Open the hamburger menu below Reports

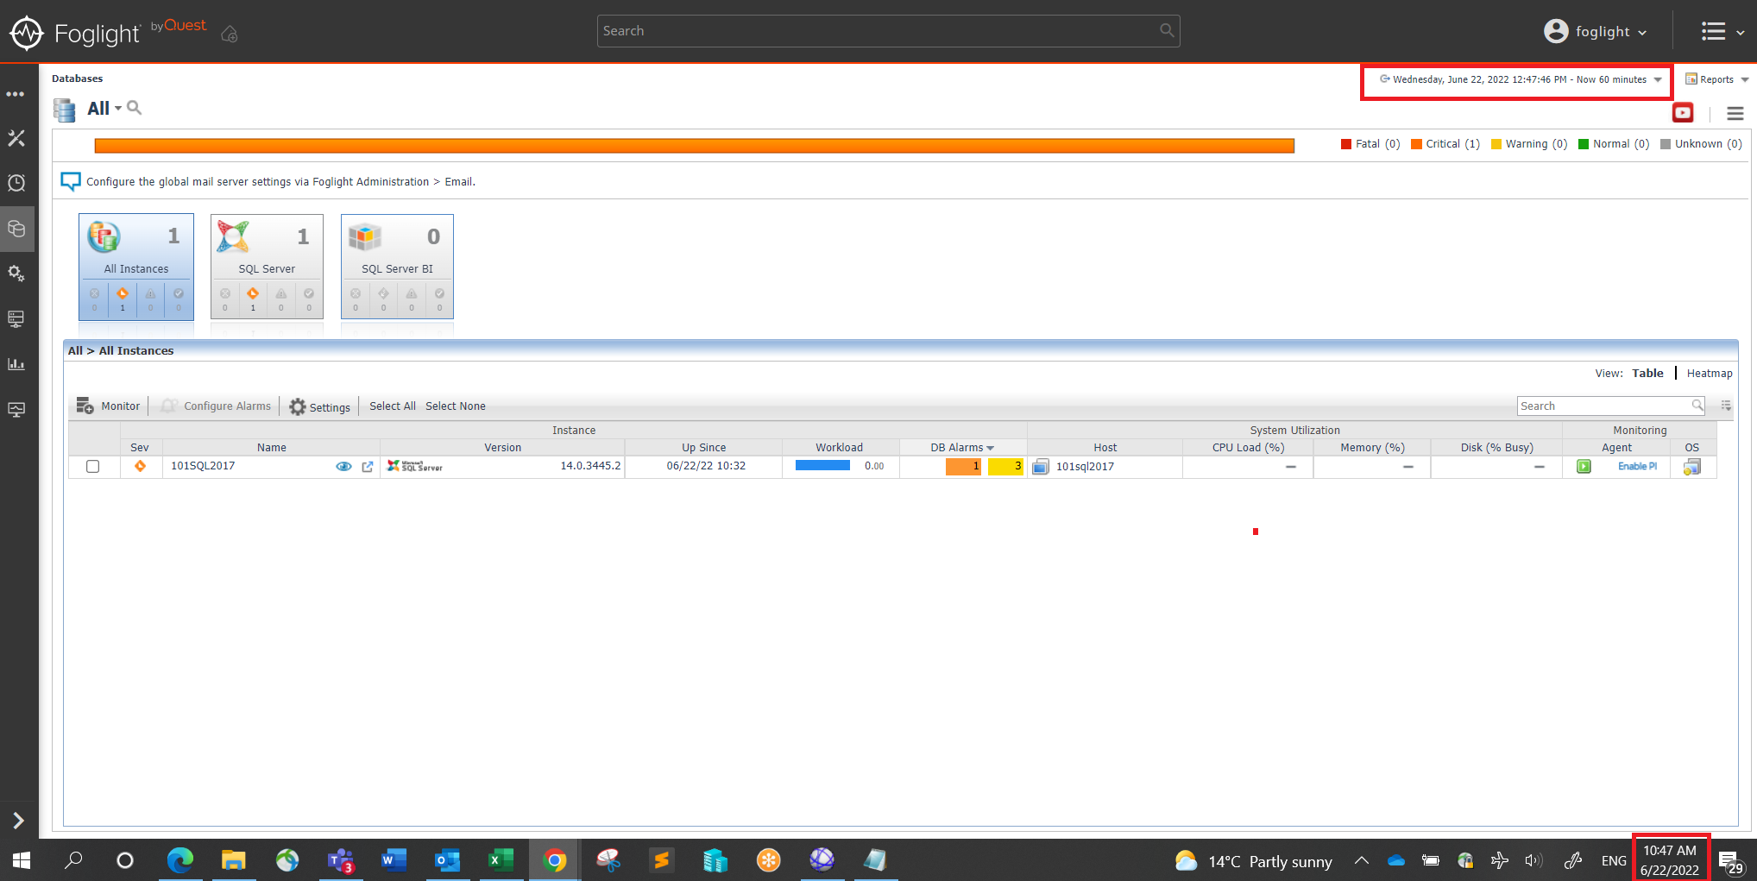[x=1735, y=114]
